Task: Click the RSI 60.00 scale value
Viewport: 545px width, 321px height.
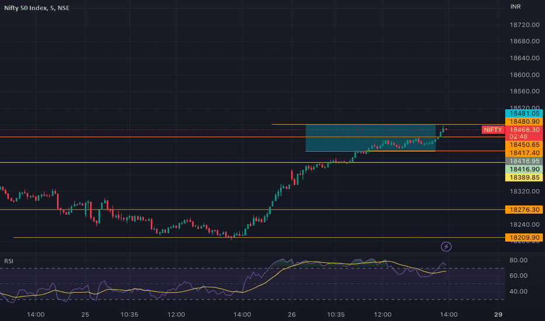Action: (x=518, y=275)
